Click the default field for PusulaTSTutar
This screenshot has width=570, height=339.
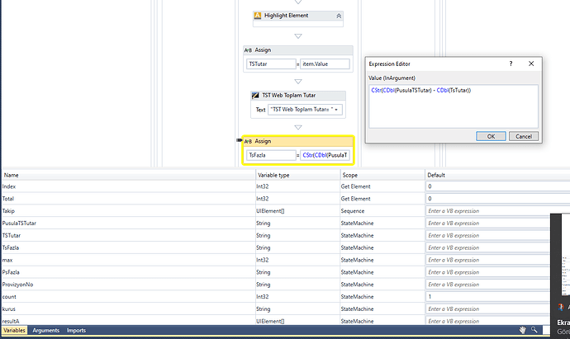click(488, 224)
